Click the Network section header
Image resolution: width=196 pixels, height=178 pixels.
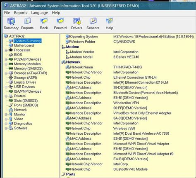coord(73,62)
